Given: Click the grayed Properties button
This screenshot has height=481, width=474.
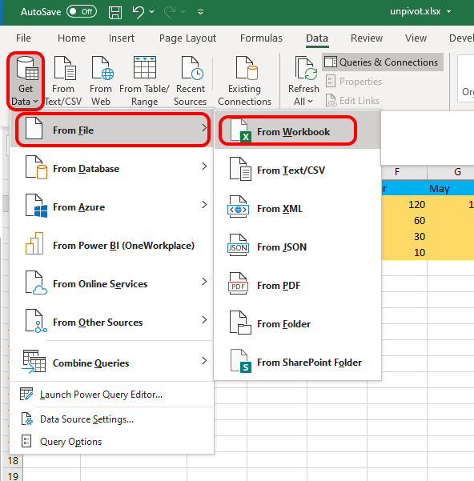Looking at the screenshot, I should coord(354,82).
